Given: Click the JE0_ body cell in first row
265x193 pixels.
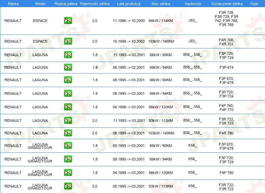Looking at the screenshot, I should tap(192, 21).
